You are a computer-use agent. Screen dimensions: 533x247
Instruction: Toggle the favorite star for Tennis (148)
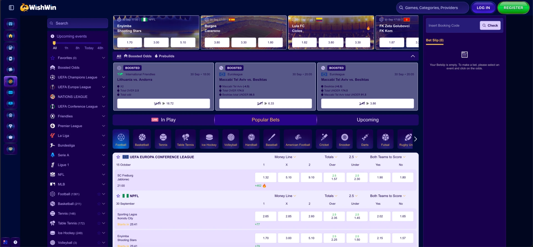click(x=99, y=214)
